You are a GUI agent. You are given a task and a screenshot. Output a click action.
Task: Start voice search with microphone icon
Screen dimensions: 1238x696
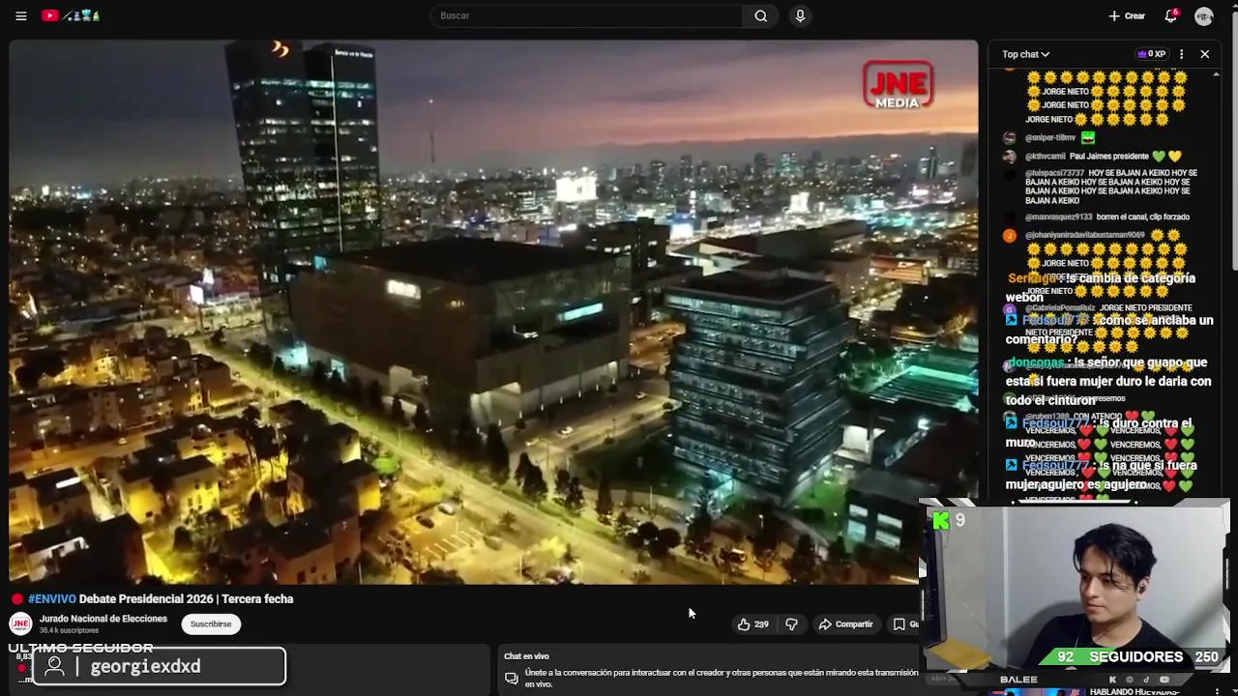(x=800, y=15)
